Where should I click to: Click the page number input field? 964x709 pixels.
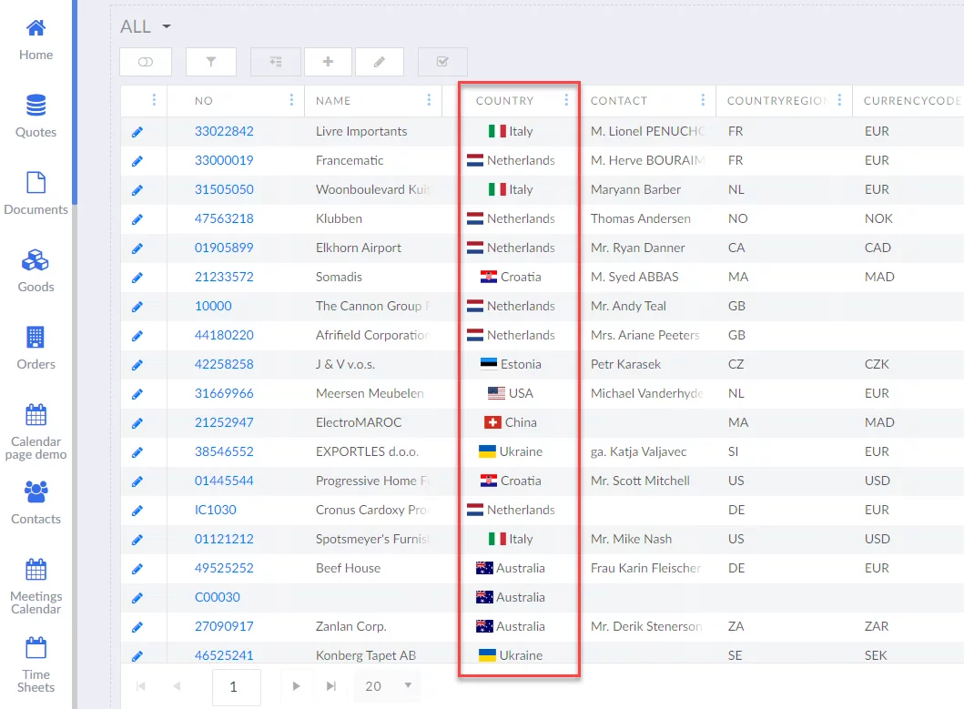click(236, 687)
